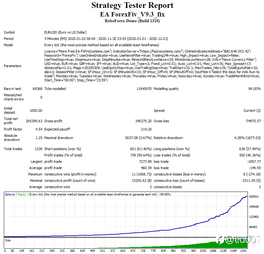Select the EA ForexFiv_V9.3_fix heading
The image size is (264, 254).
click(132, 14)
